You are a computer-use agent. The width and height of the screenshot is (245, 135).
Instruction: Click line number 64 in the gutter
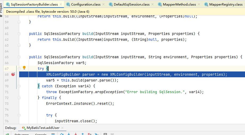7,51
